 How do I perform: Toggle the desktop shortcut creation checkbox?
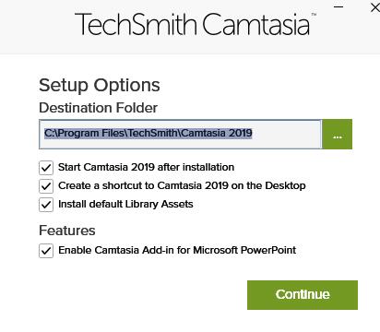(x=46, y=186)
